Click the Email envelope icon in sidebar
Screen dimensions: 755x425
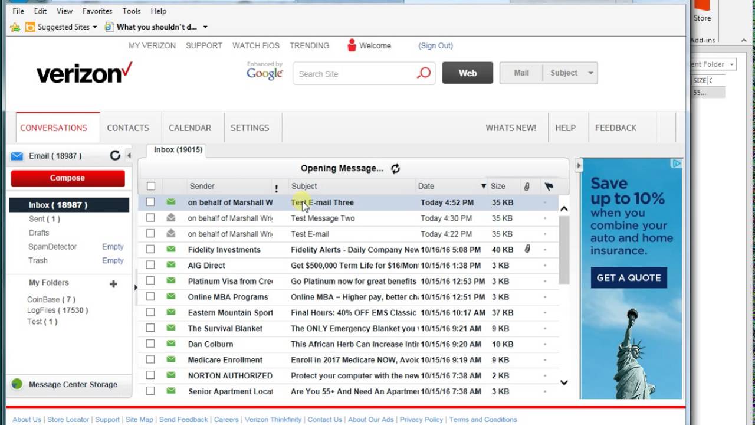click(17, 156)
